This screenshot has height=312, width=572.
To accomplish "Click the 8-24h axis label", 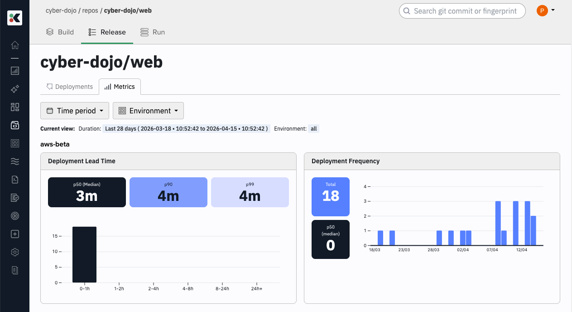I will 222,288.
